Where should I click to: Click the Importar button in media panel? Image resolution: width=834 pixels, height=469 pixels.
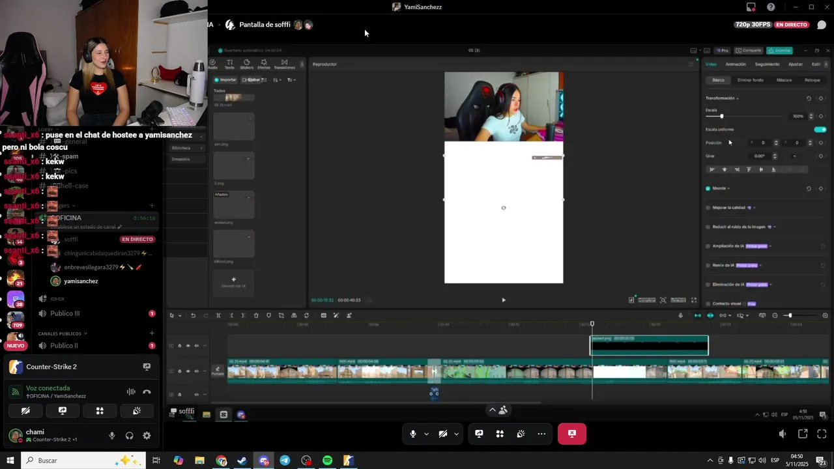tap(225, 79)
